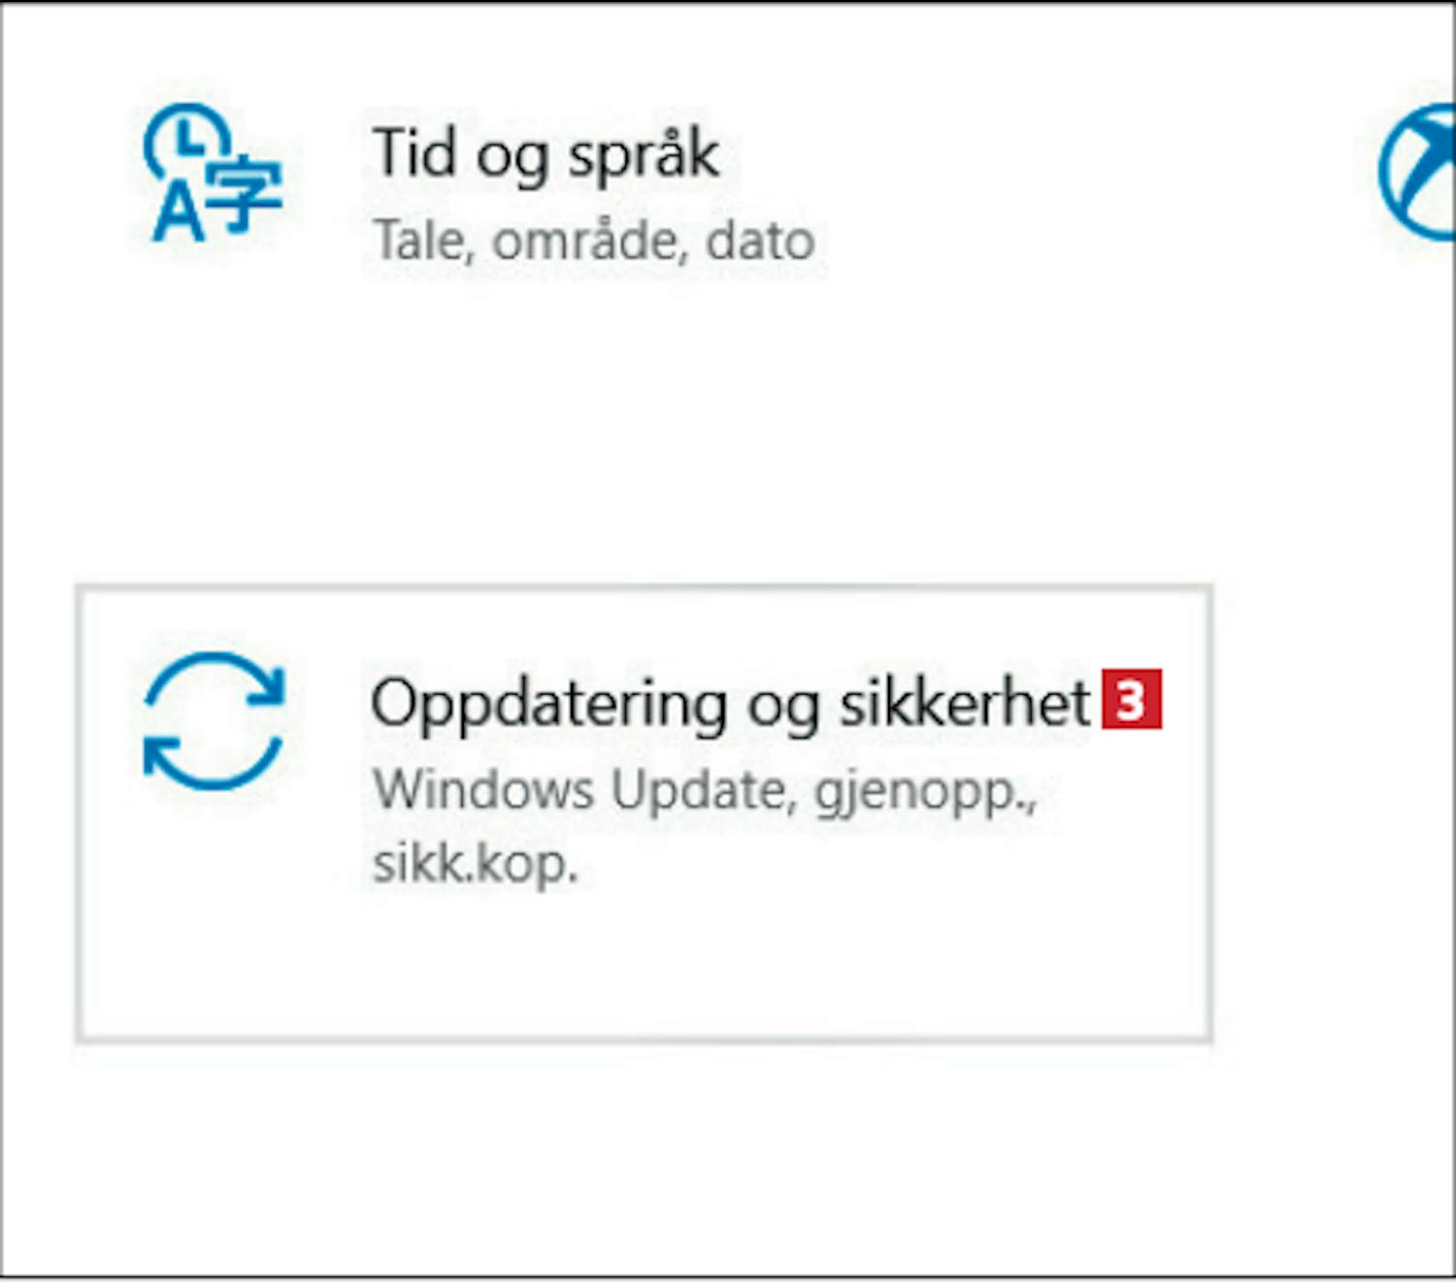Open Tid og språk via clock-language icon

(214, 173)
